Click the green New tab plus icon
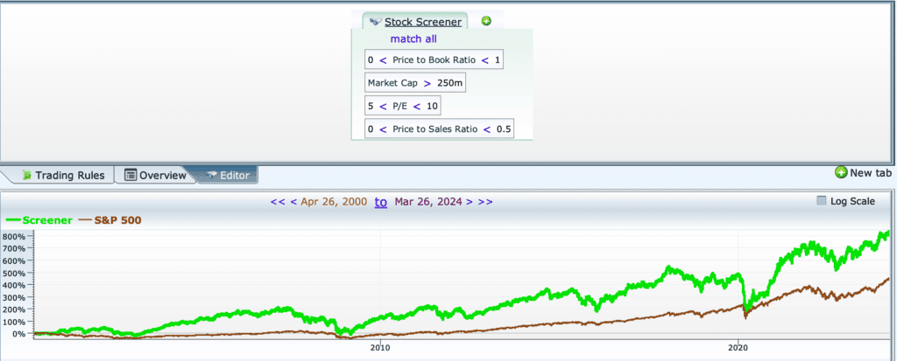Image resolution: width=897 pixels, height=361 pixels. point(841,173)
